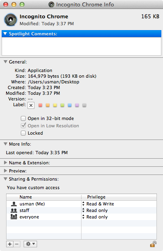Check the Locked checkbox

click(x=23, y=133)
